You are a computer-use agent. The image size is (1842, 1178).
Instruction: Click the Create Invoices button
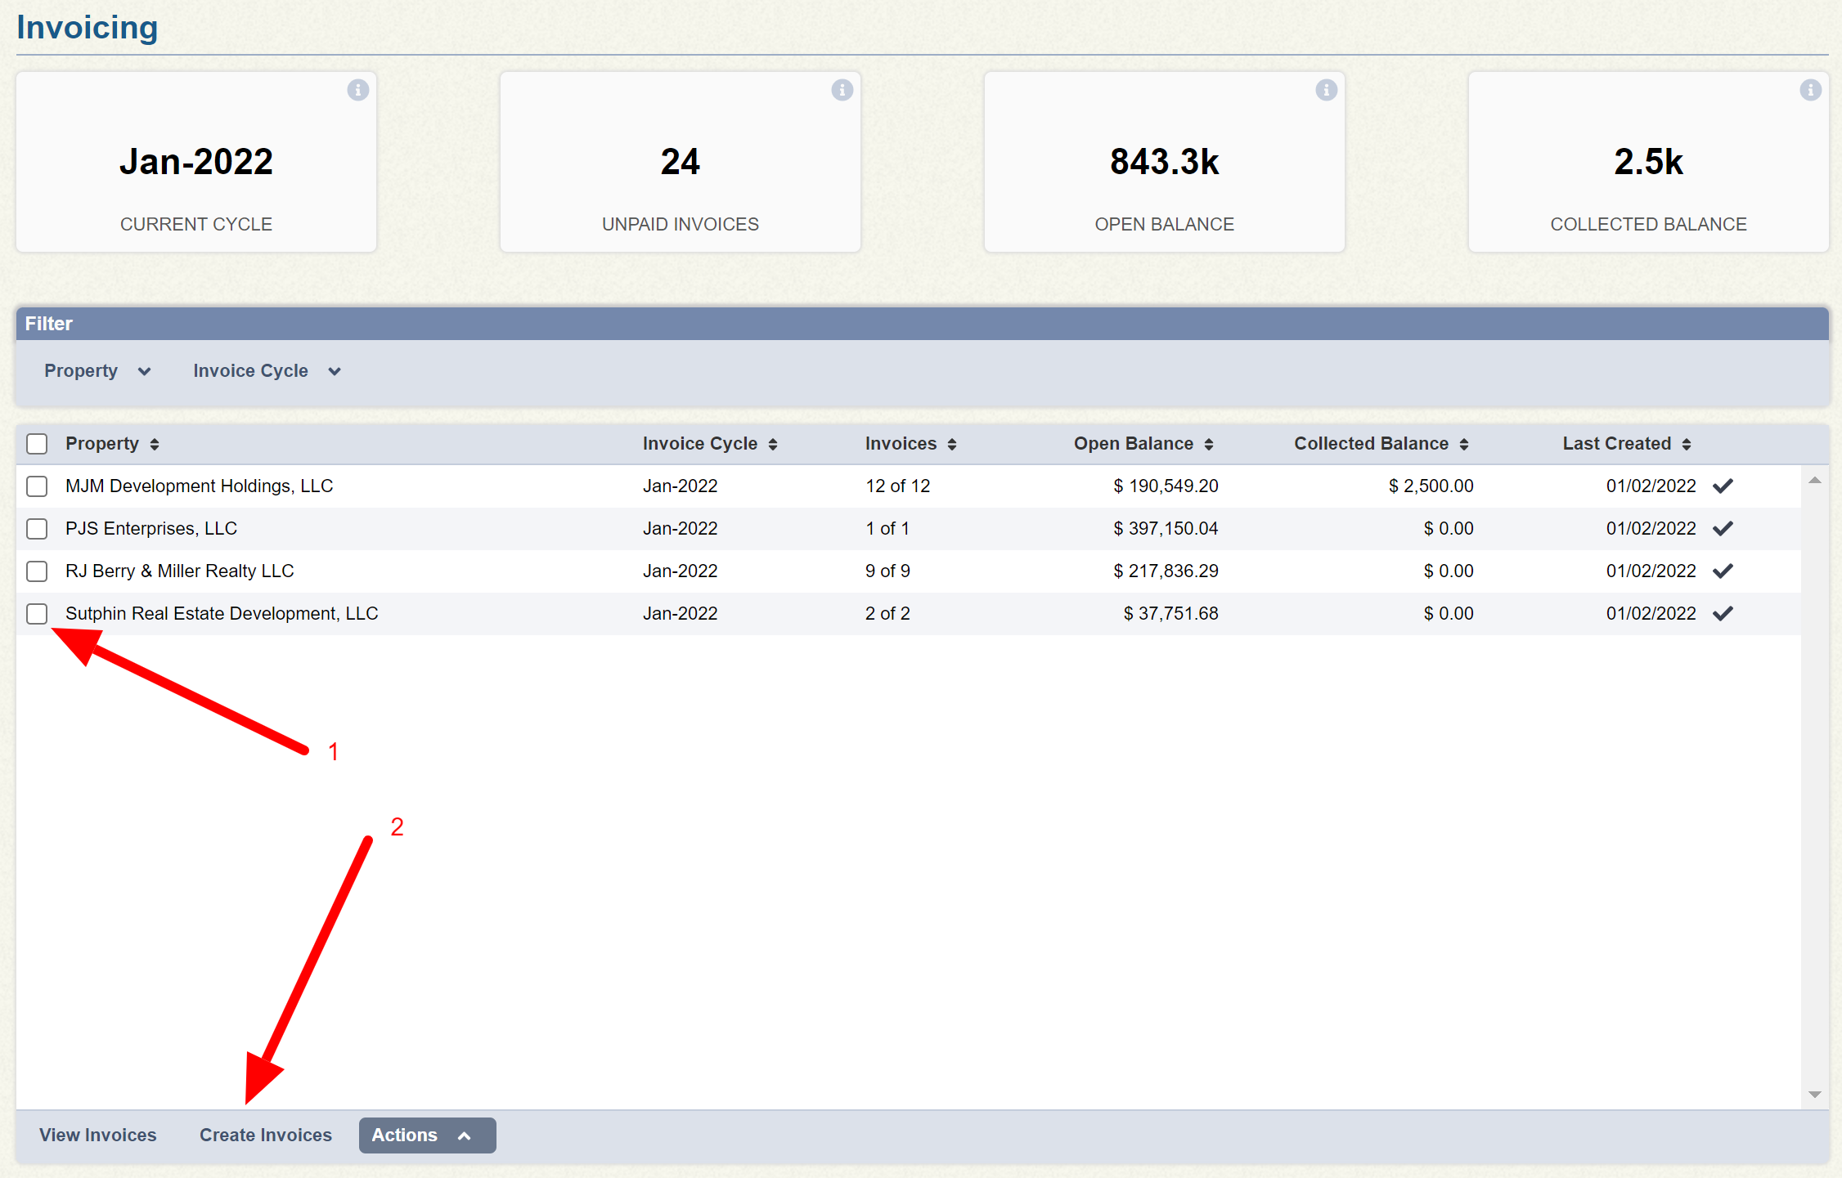click(266, 1135)
